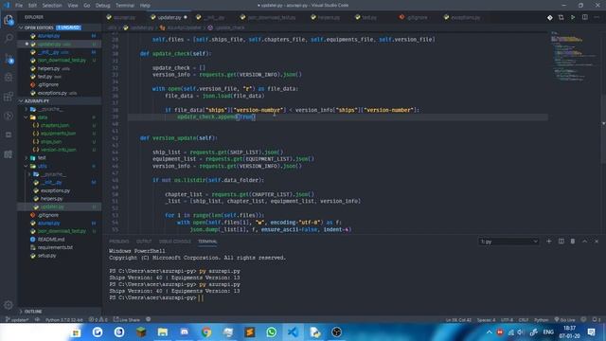
Task: Open the Debug view in activity bar
Action: tap(9, 78)
